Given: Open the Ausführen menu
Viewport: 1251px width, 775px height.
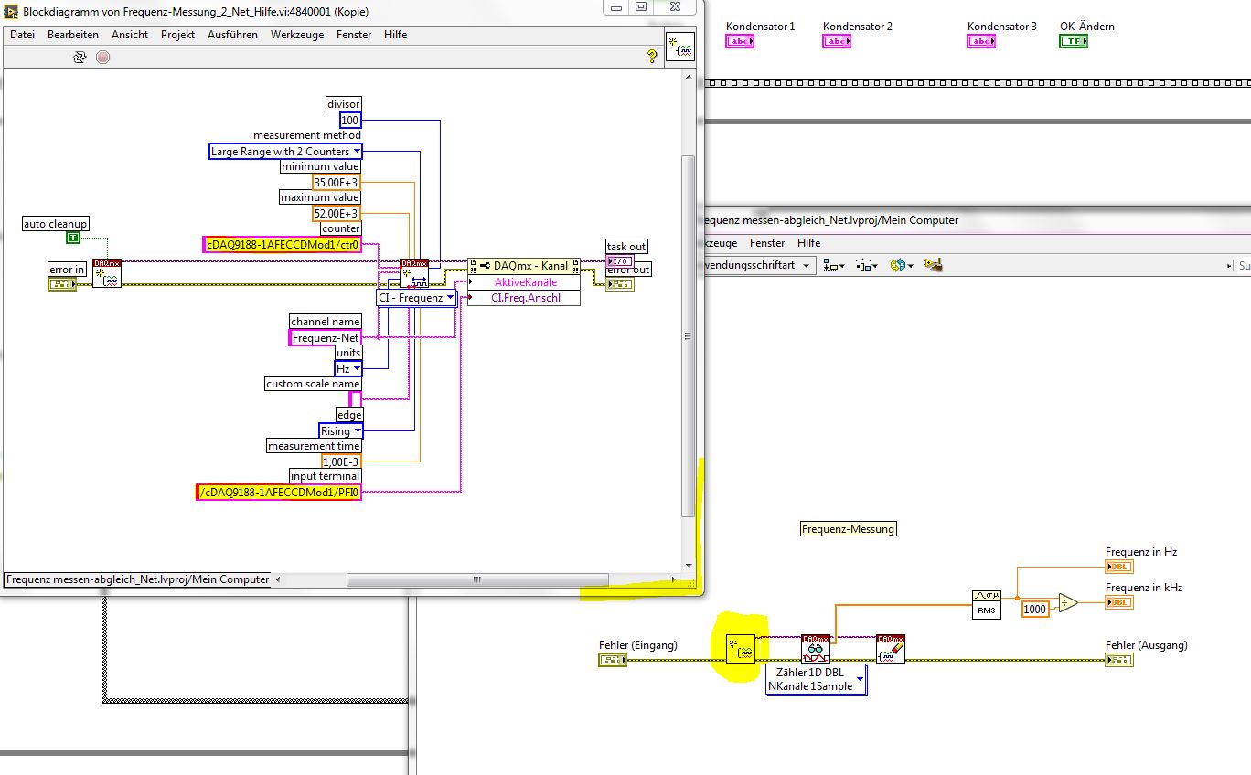Looking at the screenshot, I should click(x=232, y=35).
